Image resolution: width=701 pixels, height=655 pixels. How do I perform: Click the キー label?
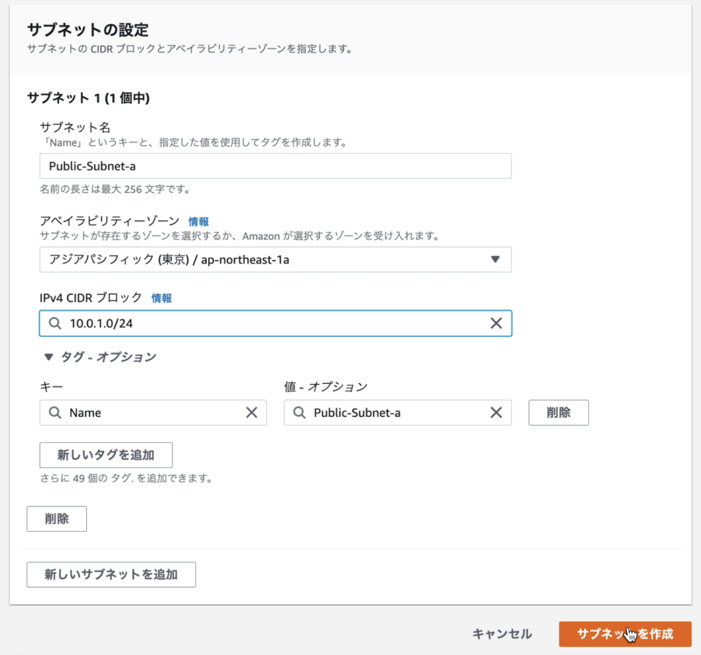pyautogui.click(x=51, y=386)
